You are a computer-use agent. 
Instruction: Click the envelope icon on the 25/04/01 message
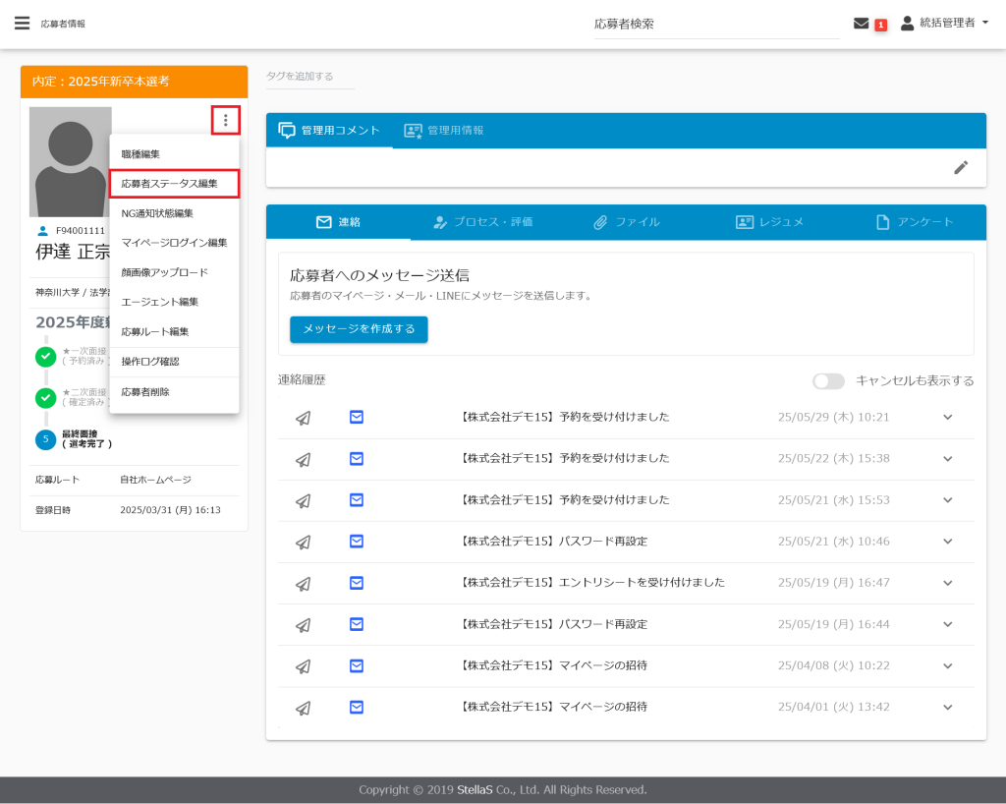[357, 707]
